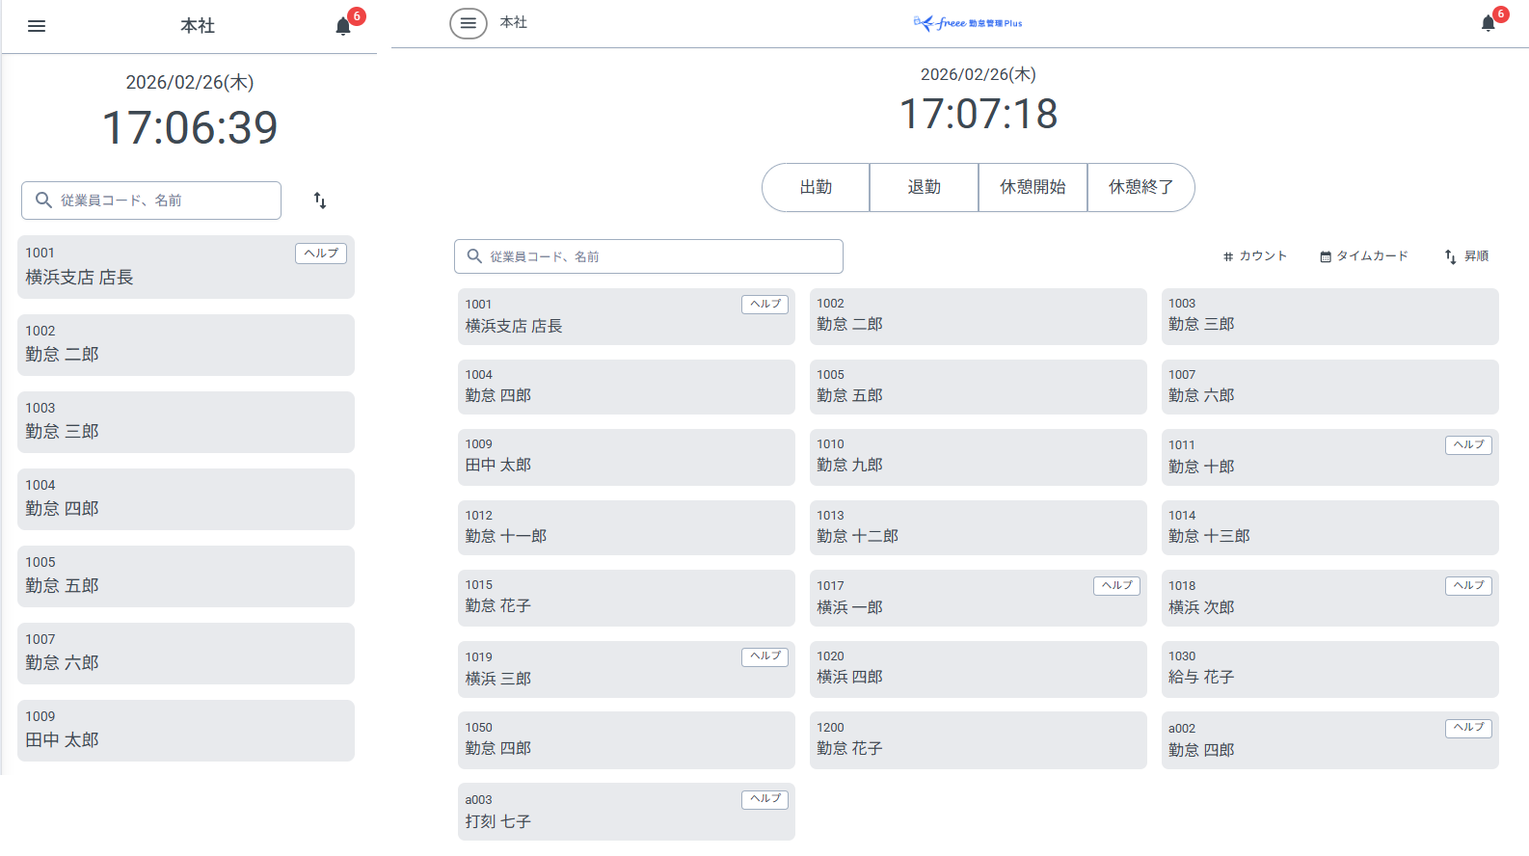Click sort arrows icon in left panel
1529x856 pixels.
[320, 201]
